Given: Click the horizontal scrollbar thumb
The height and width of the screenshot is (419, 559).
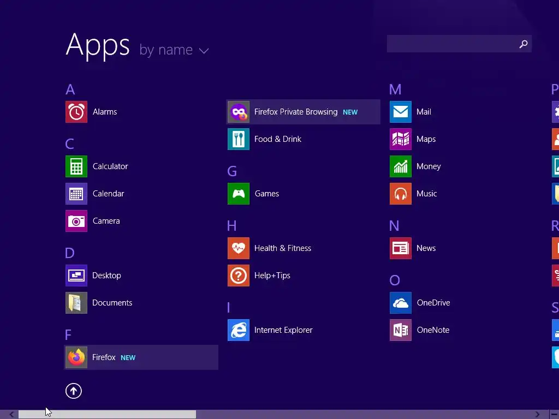Looking at the screenshot, I should (108, 415).
